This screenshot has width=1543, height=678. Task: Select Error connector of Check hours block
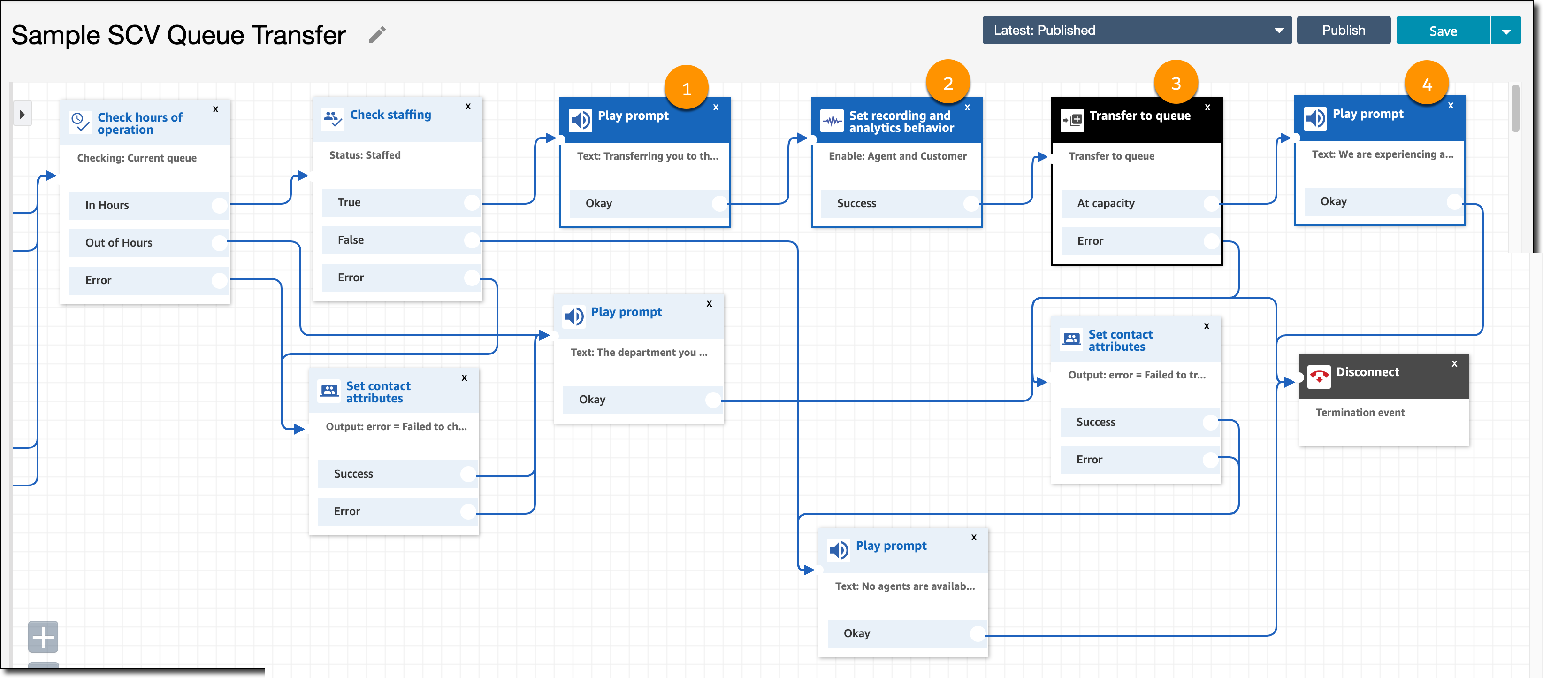coord(220,281)
